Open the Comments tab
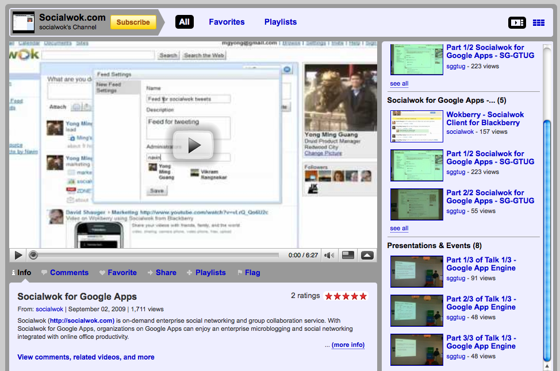This screenshot has width=560, height=371. [x=65, y=273]
